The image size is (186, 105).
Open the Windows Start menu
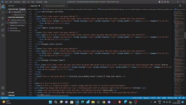pos(50,102)
